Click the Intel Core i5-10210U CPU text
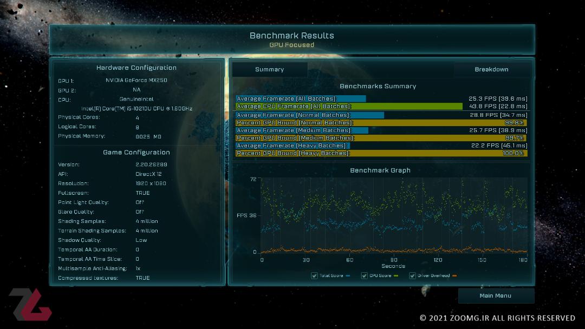The height and width of the screenshot is (329, 585). pyautogui.click(x=136, y=109)
